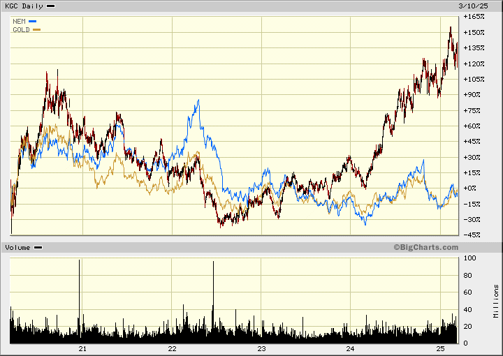The image size is (503, 356).
Task: Click the vertical 'Millions' axis label
Action: tap(496, 302)
